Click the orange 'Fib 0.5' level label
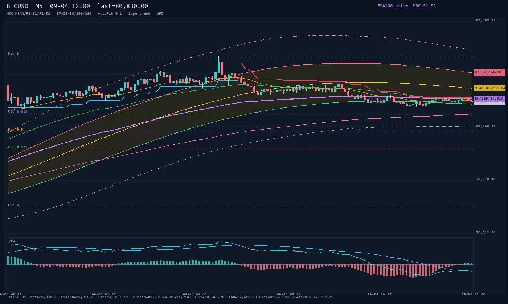 [x=16, y=129]
